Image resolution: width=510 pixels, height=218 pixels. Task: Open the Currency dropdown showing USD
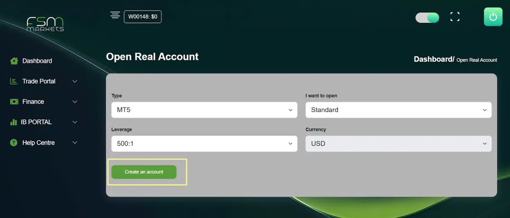click(399, 144)
